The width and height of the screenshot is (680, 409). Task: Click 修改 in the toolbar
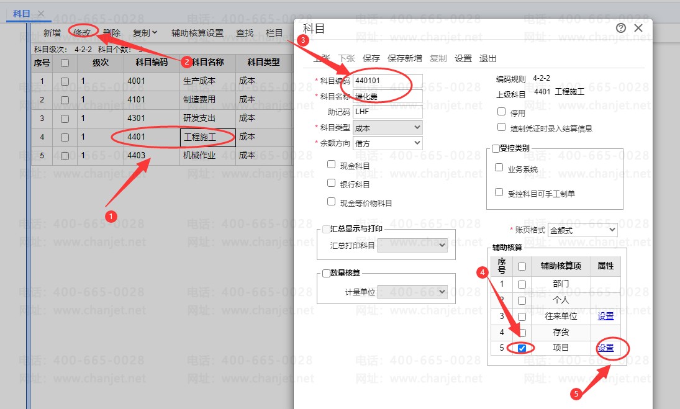(x=82, y=32)
